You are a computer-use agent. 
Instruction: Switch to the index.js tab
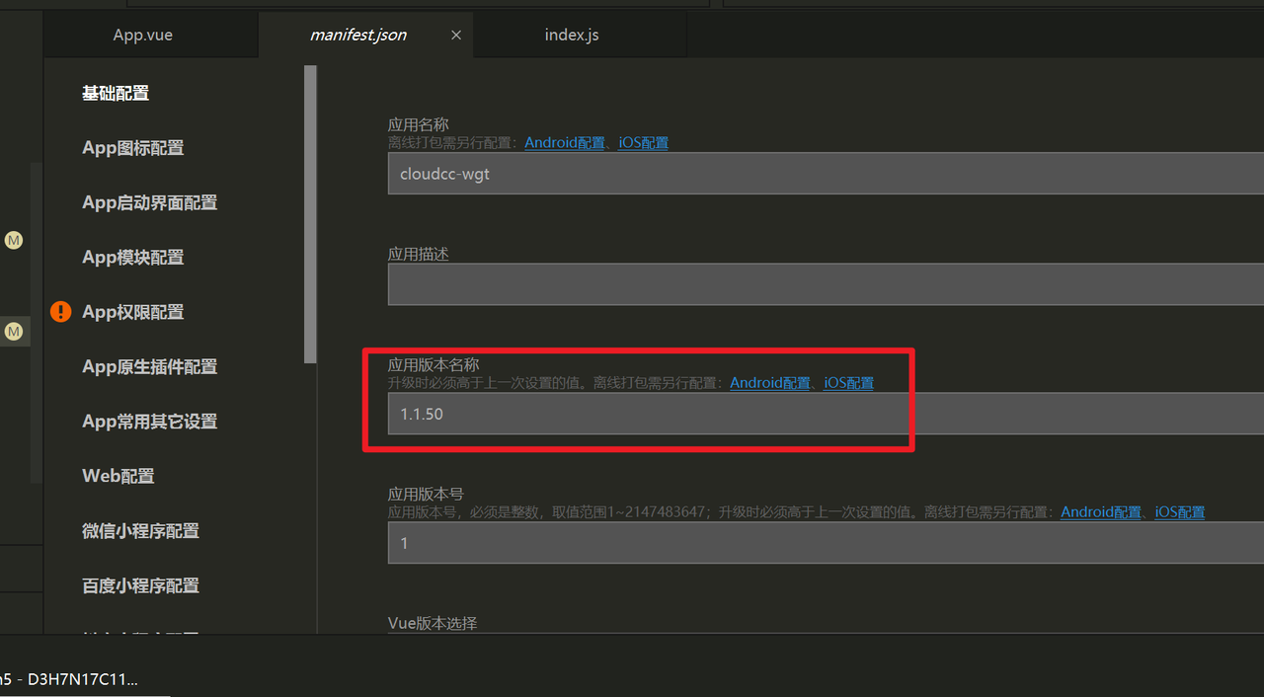click(x=572, y=35)
